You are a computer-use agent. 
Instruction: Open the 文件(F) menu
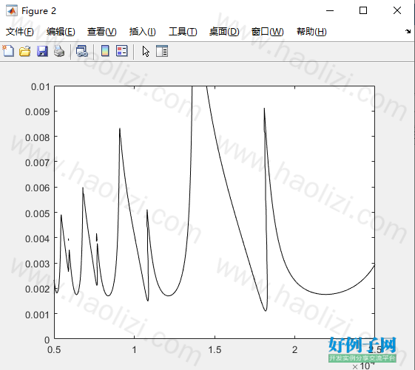point(19,32)
